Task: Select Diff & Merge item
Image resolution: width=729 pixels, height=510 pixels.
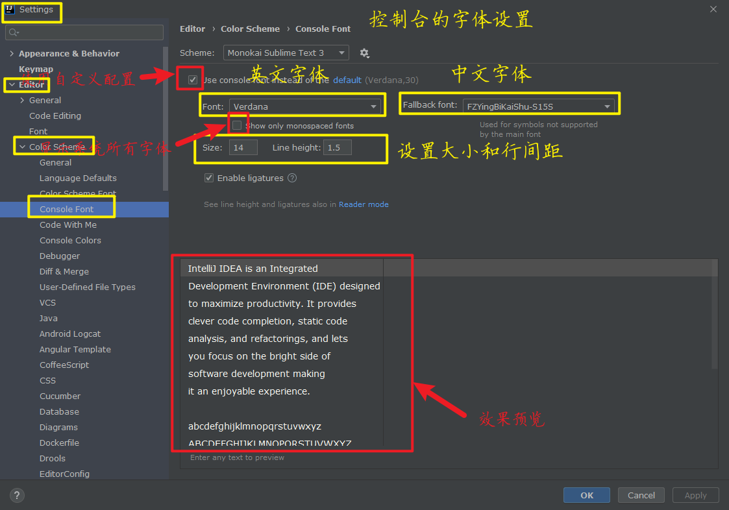Action: point(64,271)
